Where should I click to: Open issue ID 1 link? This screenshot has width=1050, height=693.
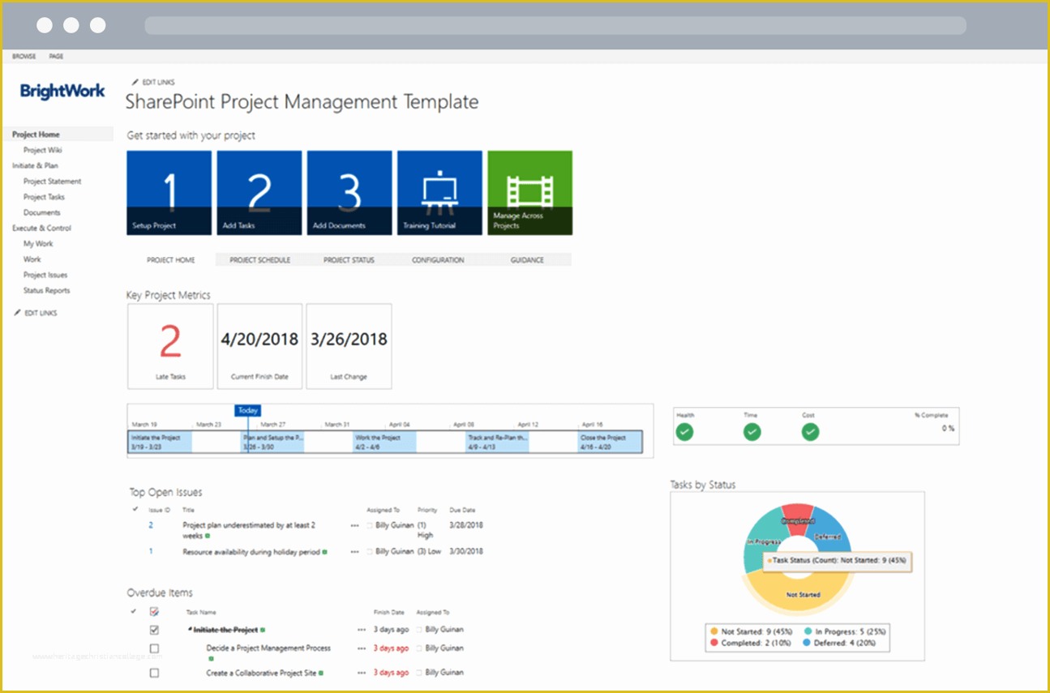coord(151,551)
